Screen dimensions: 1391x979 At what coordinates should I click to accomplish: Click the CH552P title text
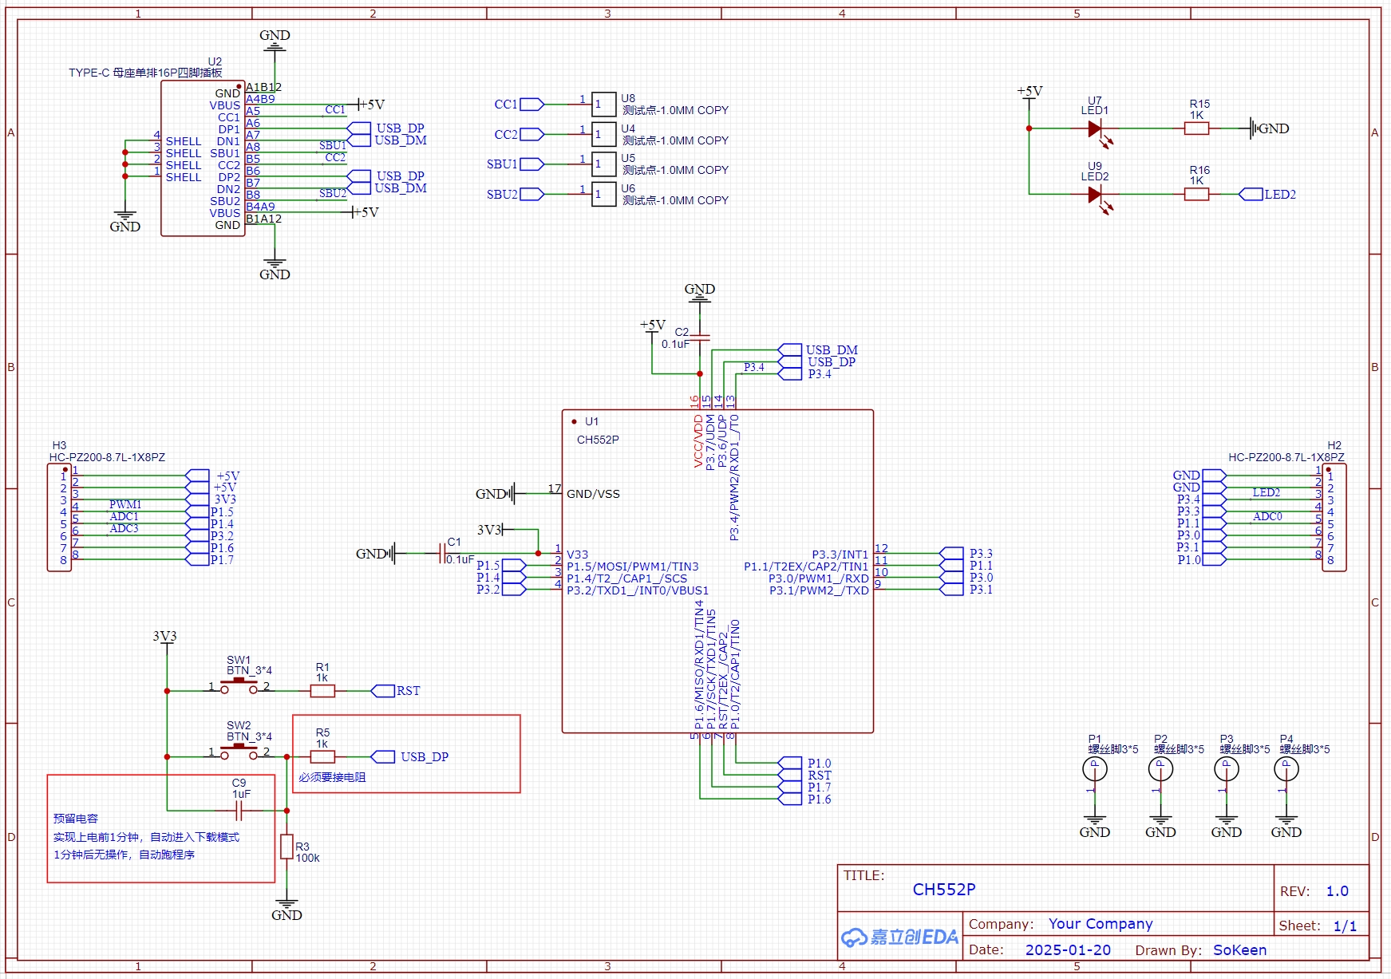(943, 890)
